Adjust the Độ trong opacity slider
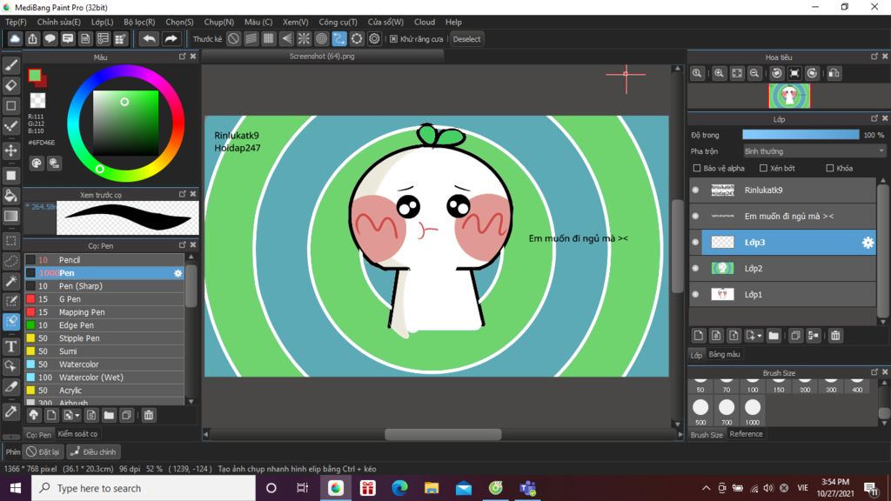 tap(801, 135)
